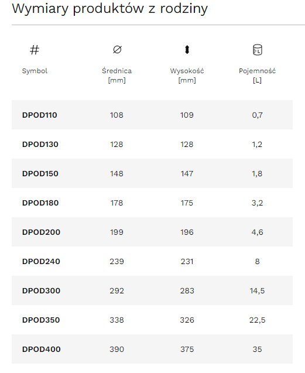Click the 390 diameter value
This screenshot has width=305, height=373.
point(117,349)
